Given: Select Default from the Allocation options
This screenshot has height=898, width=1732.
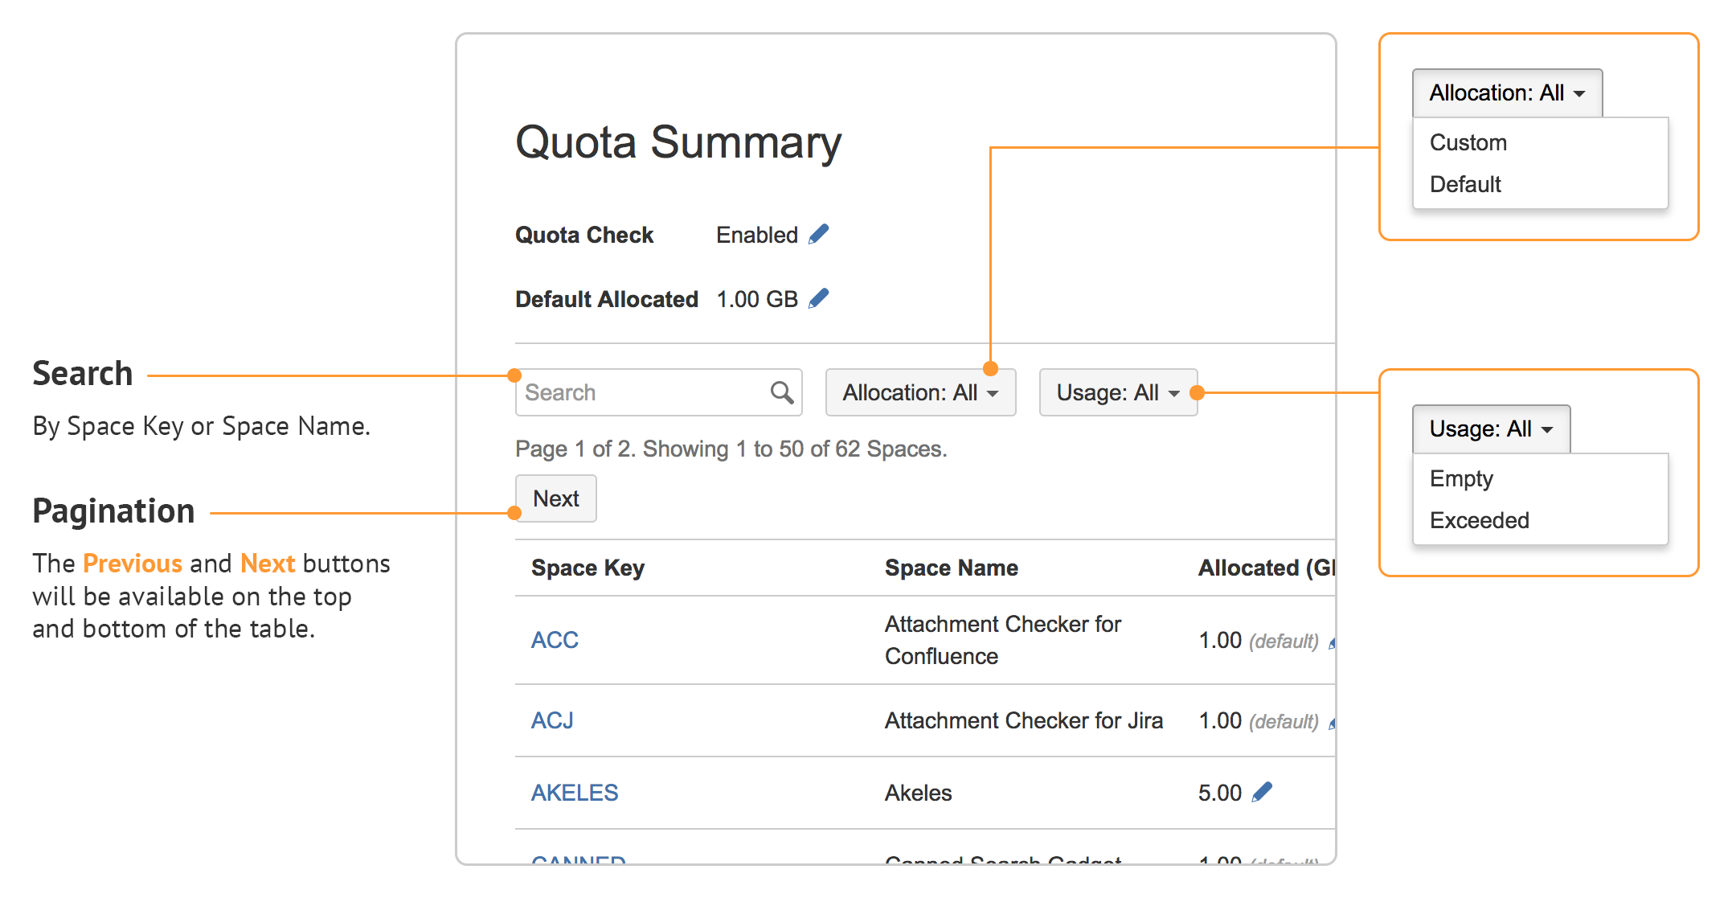Looking at the screenshot, I should pyautogui.click(x=1464, y=184).
